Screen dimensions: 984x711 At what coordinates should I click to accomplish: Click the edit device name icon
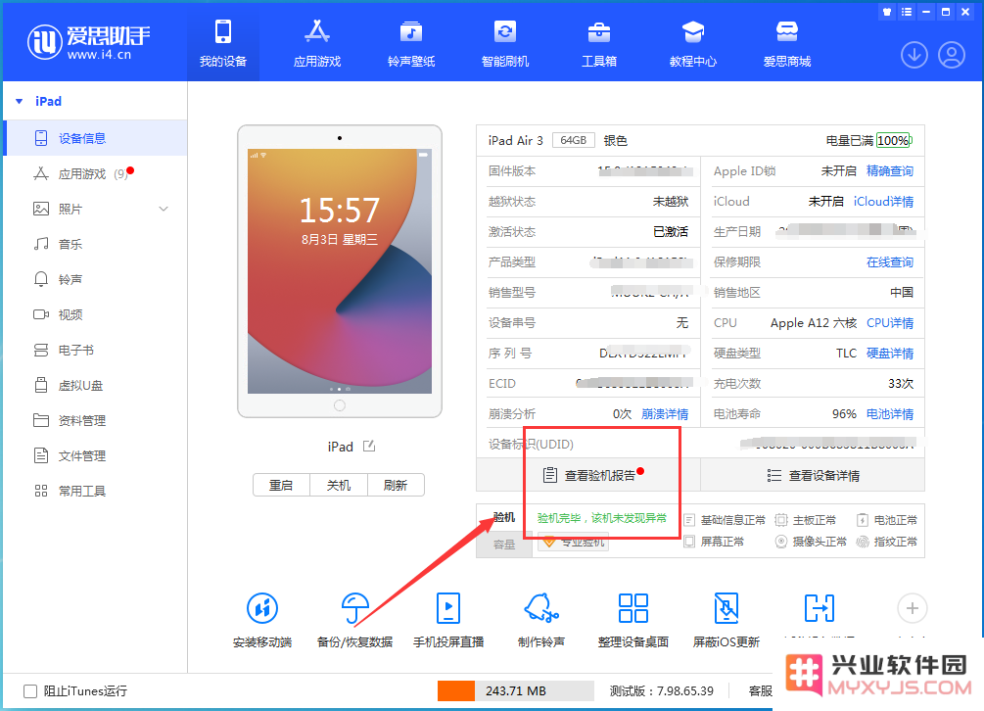click(369, 447)
